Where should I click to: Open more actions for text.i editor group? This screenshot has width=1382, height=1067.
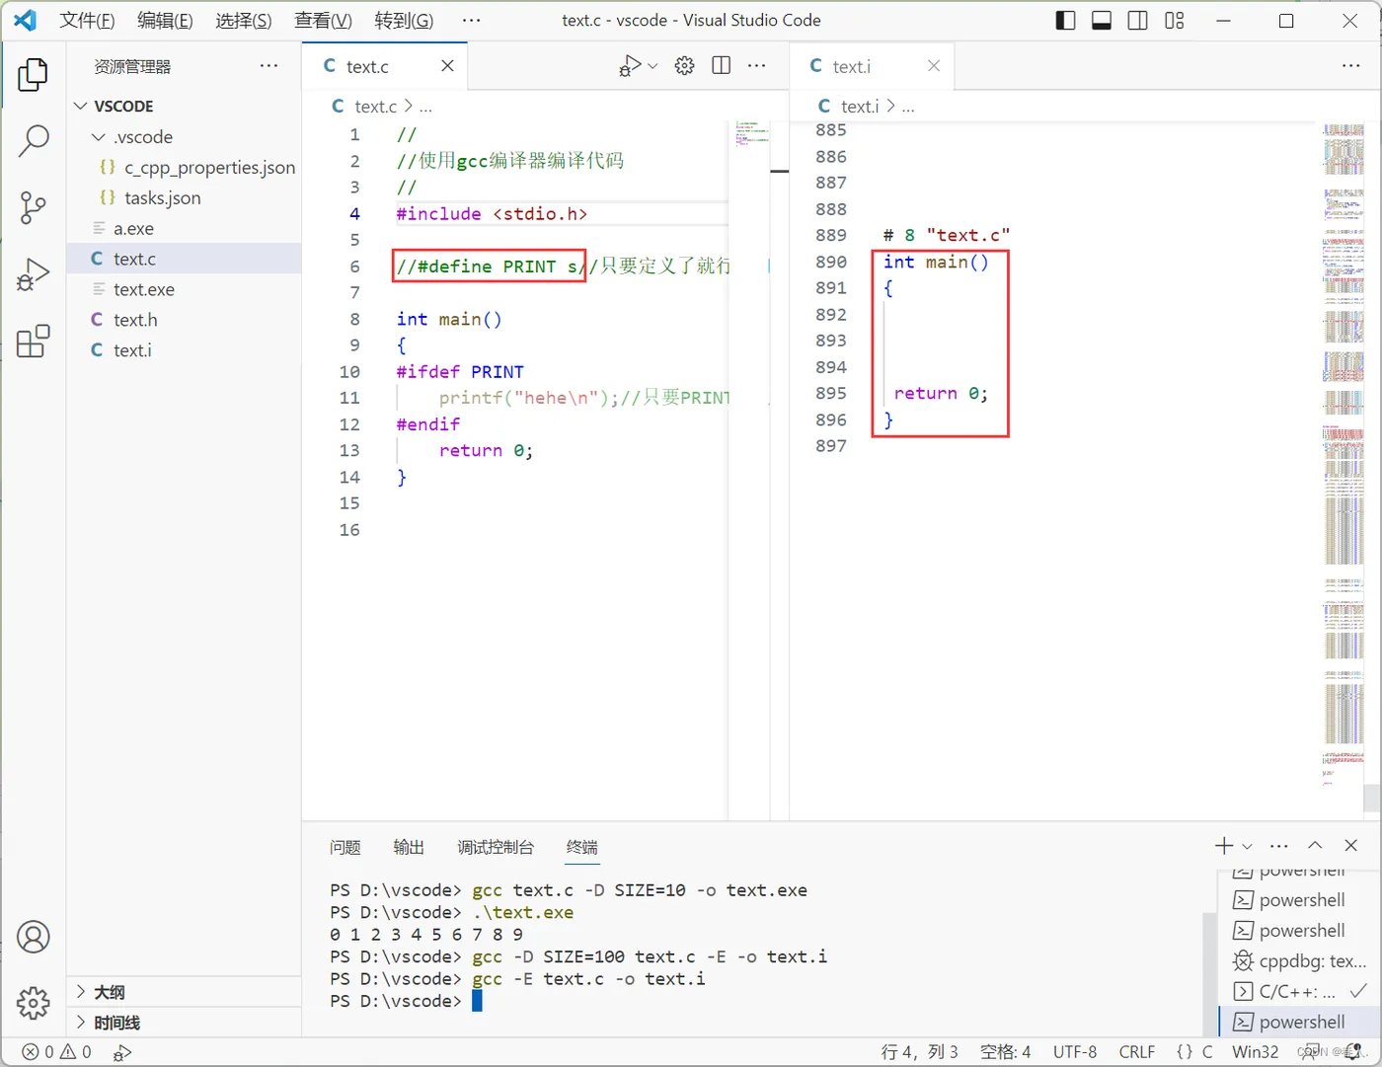coord(1351,66)
